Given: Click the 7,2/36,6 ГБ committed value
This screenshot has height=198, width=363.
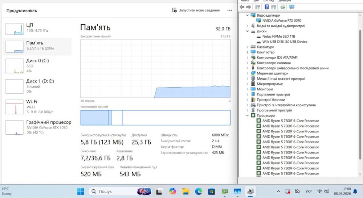Looking at the screenshot, I should [x=95, y=158].
